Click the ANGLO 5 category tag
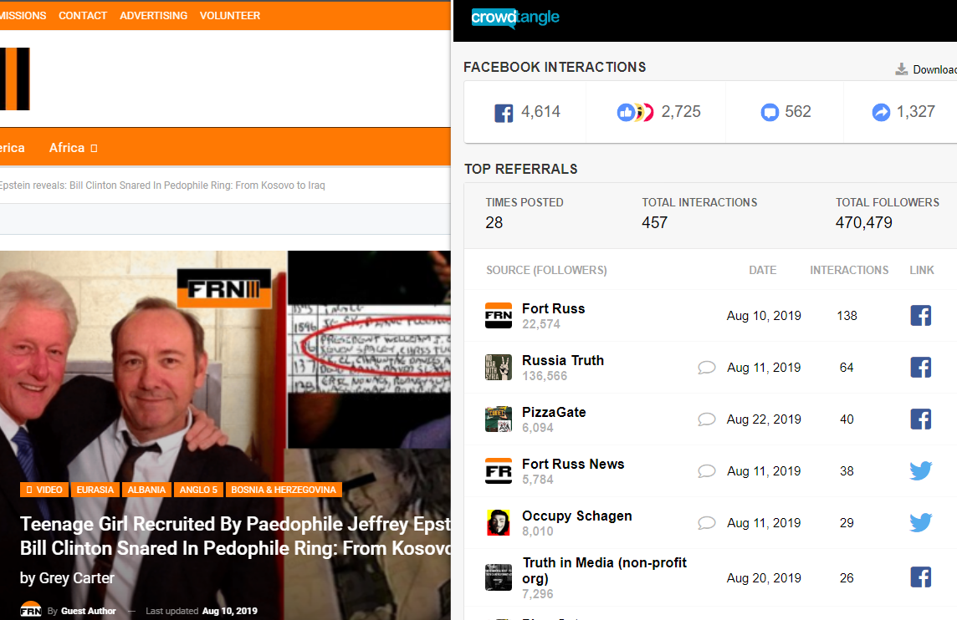 point(198,490)
